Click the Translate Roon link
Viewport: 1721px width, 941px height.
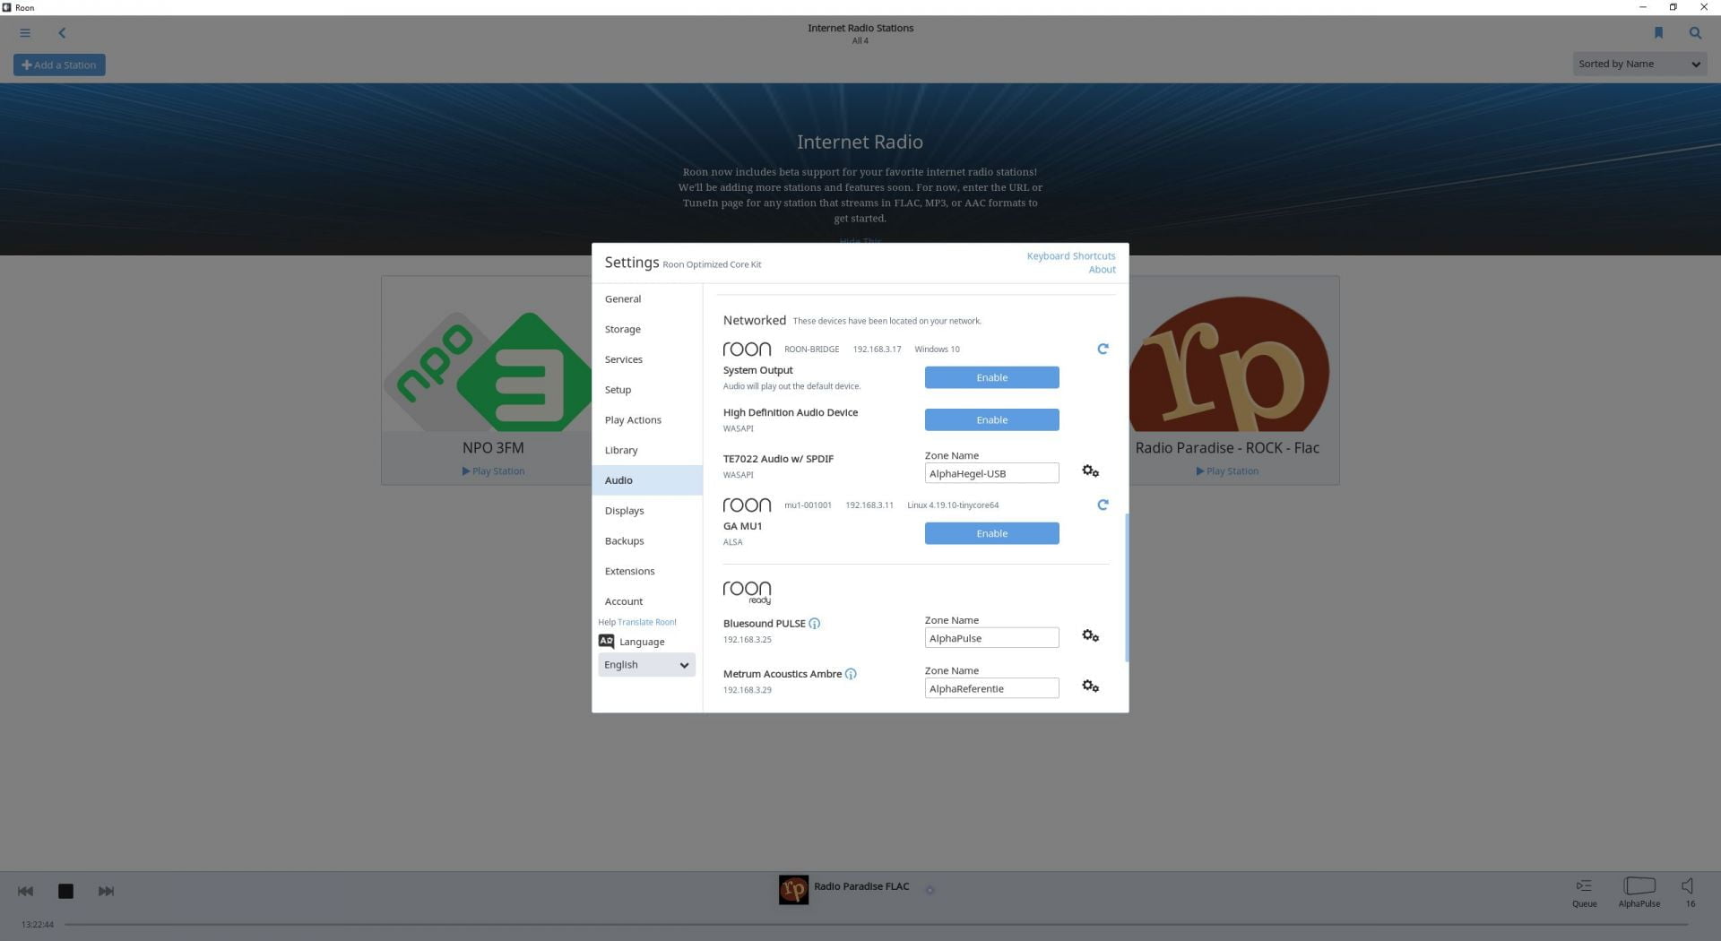click(x=647, y=622)
